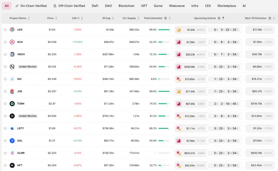Switch to the DeFi category tab

pyautogui.click(x=95, y=6)
